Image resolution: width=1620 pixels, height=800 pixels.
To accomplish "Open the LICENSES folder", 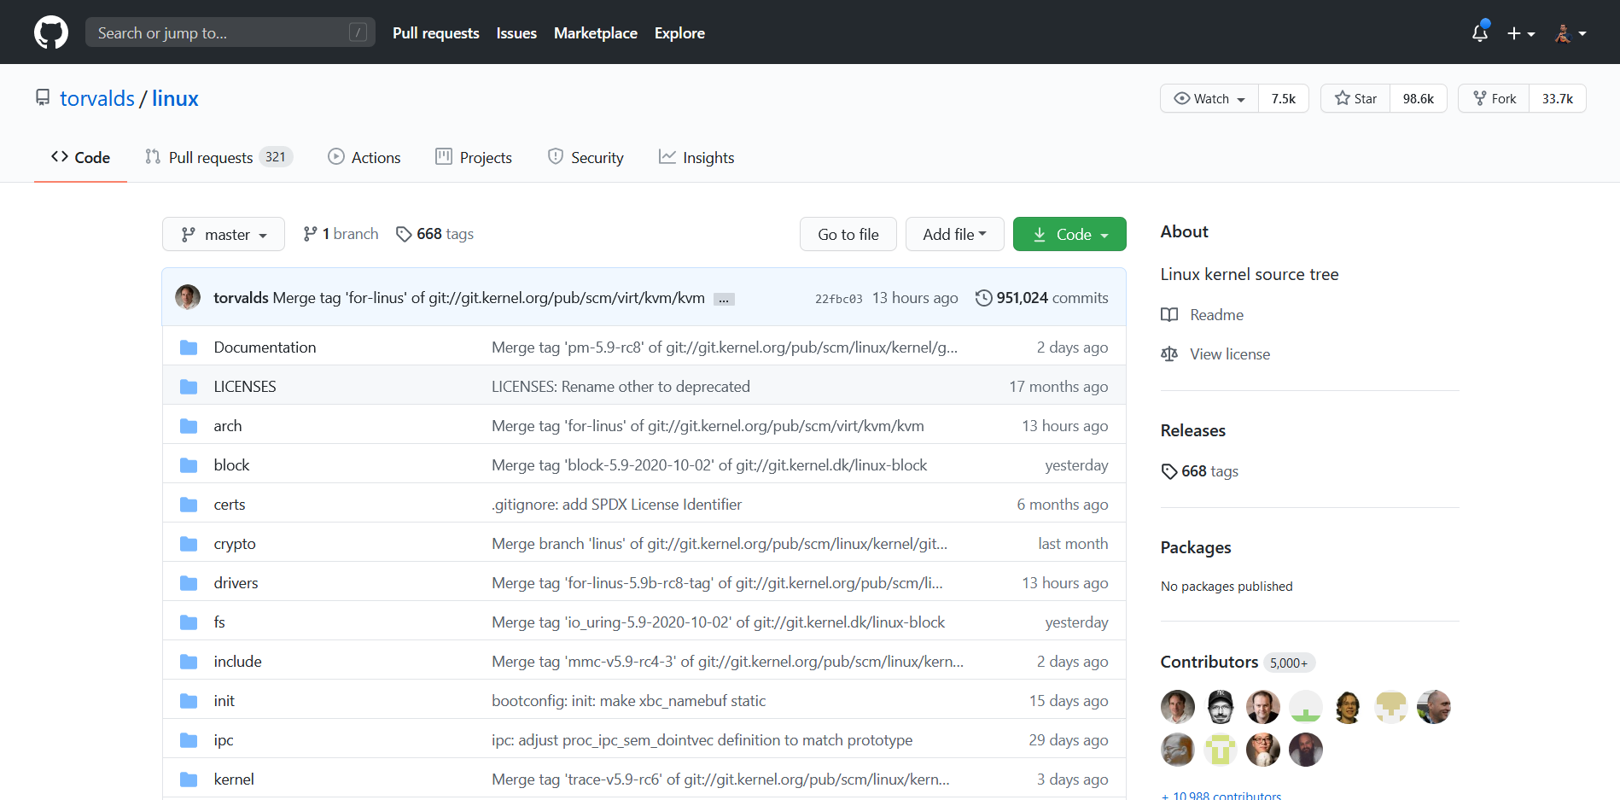I will (x=245, y=387).
